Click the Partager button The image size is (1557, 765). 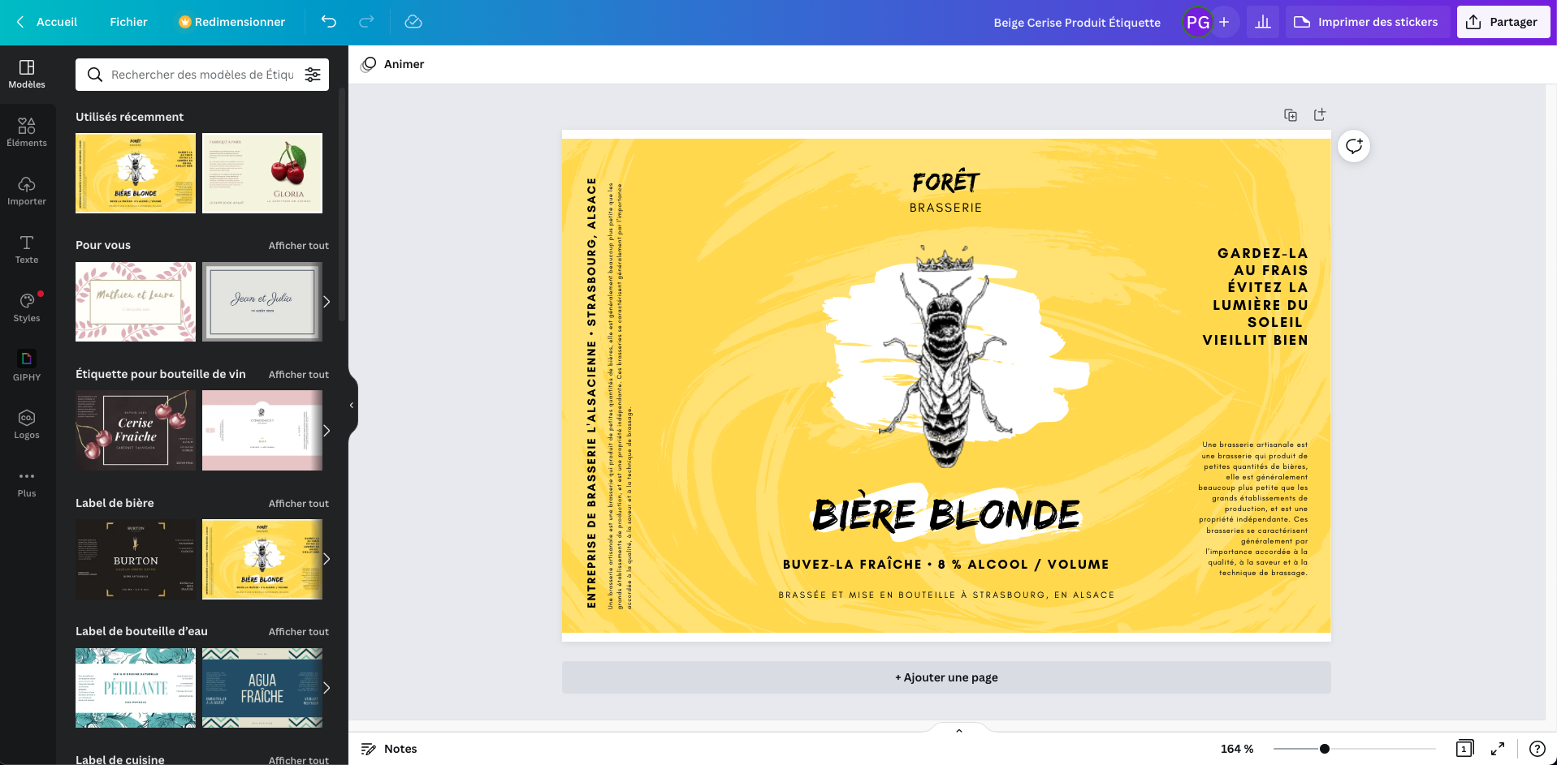(1503, 22)
